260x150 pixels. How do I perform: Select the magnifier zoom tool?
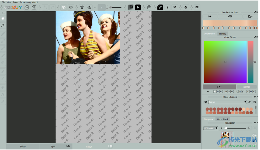(3, 25)
